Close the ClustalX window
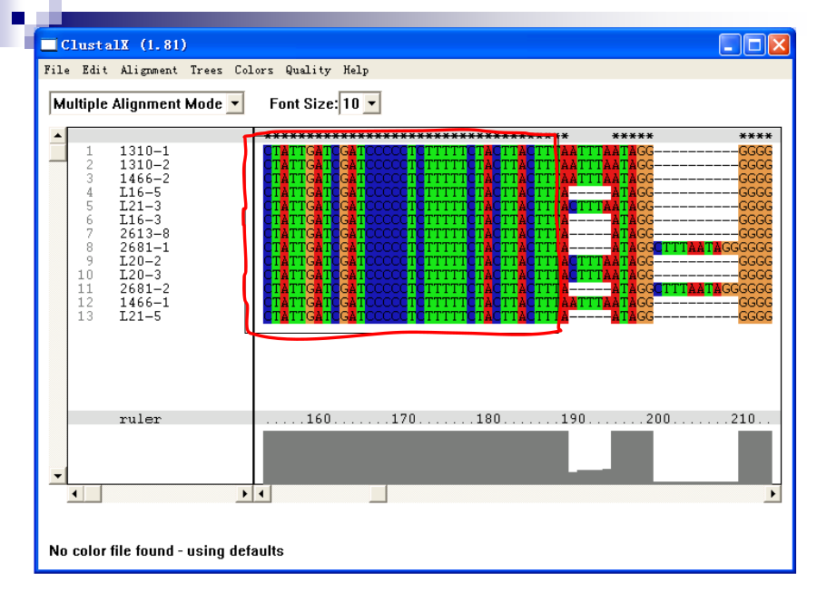Image resolution: width=817 pixels, height=612 pixels. click(x=779, y=44)
